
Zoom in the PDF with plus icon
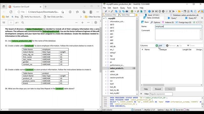82,22
